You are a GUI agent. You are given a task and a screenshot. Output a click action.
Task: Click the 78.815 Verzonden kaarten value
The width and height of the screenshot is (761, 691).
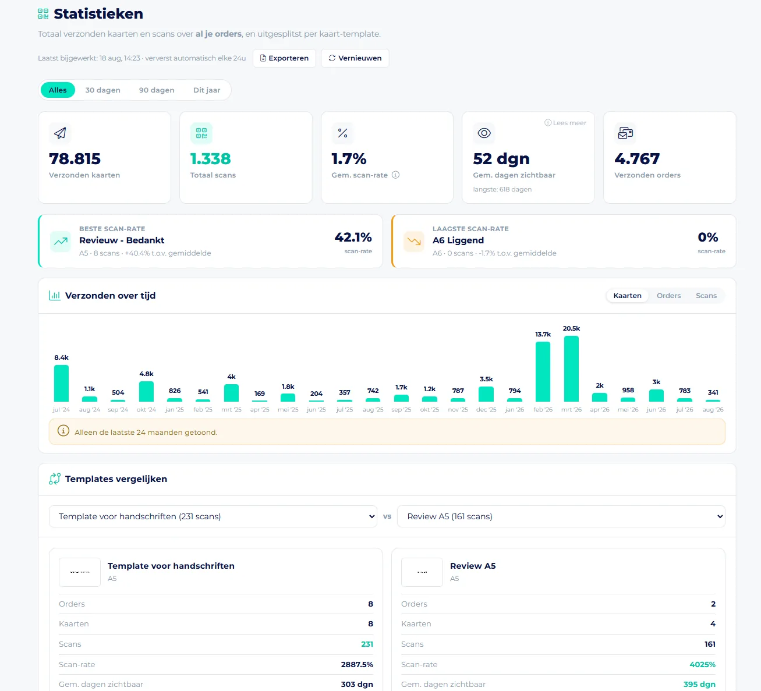tap(75, 159)
